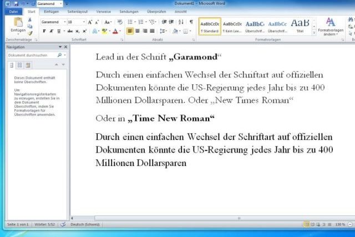
Task: Click the Cut scissors icon
Action: click(30, 20)
